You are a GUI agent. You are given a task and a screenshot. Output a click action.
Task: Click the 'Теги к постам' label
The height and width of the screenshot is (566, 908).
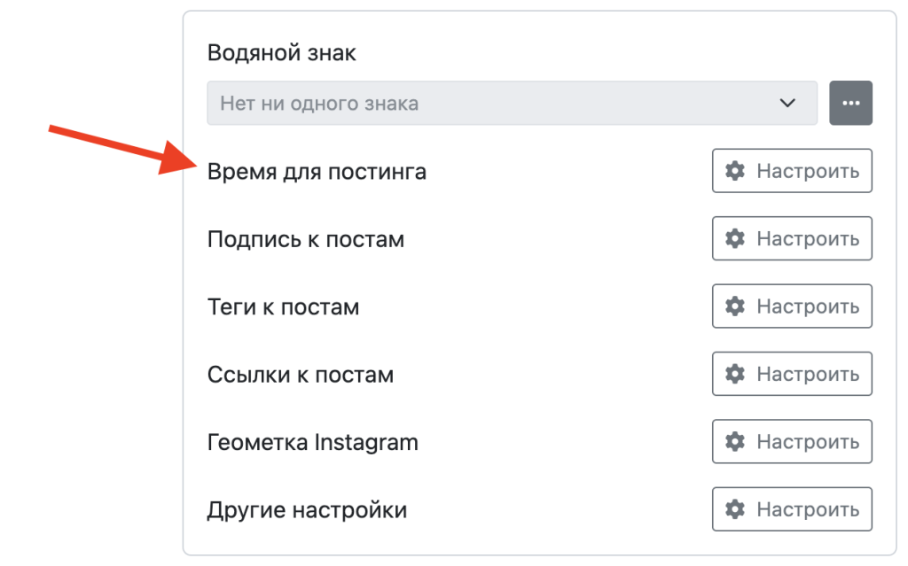click(x=283, y=307)
